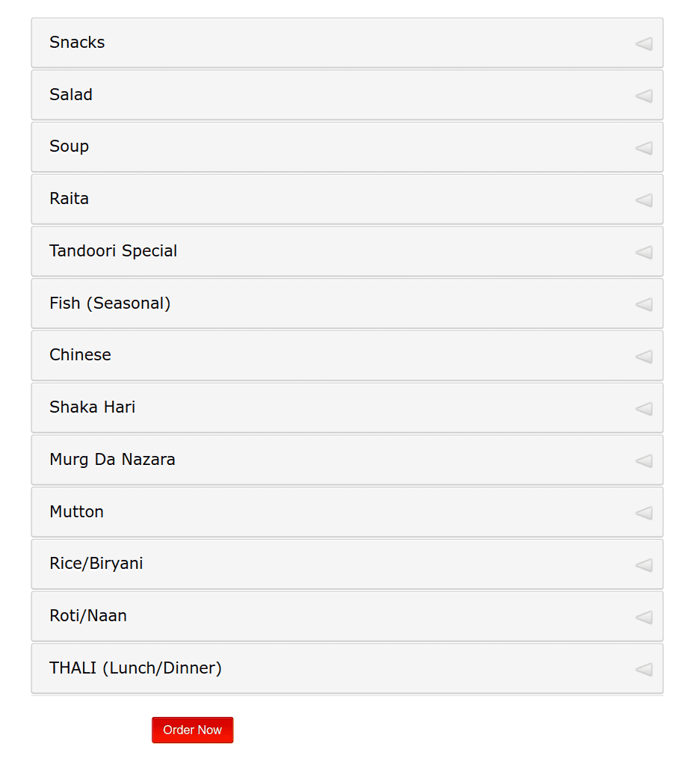This screenshot has width=695, height=764.
Task: Click the Shaka Hari arrow icon
Action: pyautogui.click(x=643, y=409)
